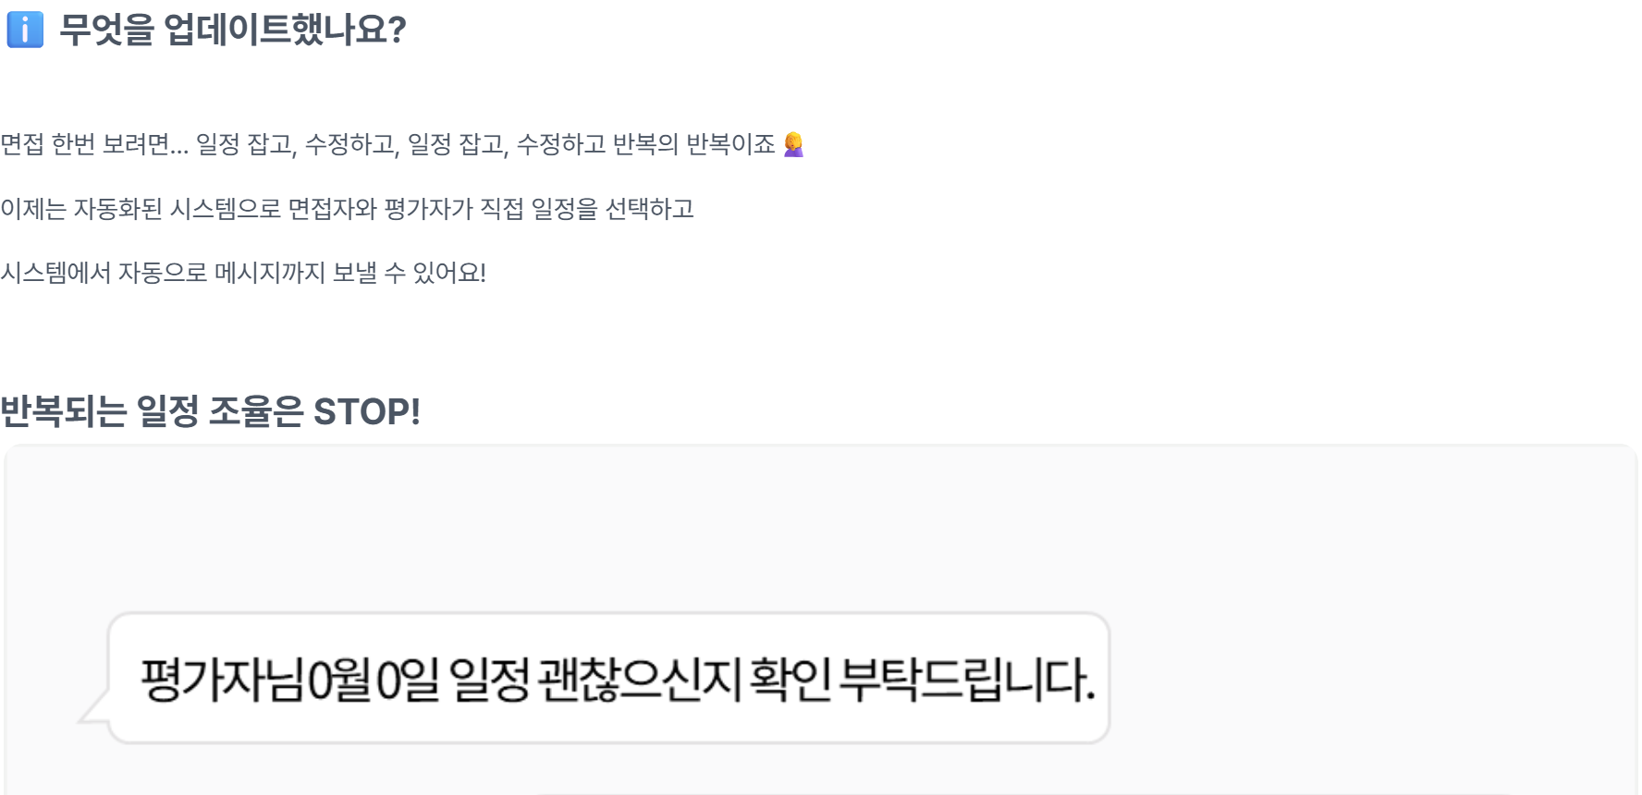The height and width of the screenshot is (795, 1642).
Task: Click the speech bubble tail pointer
Action: click(x=93, y=709)
